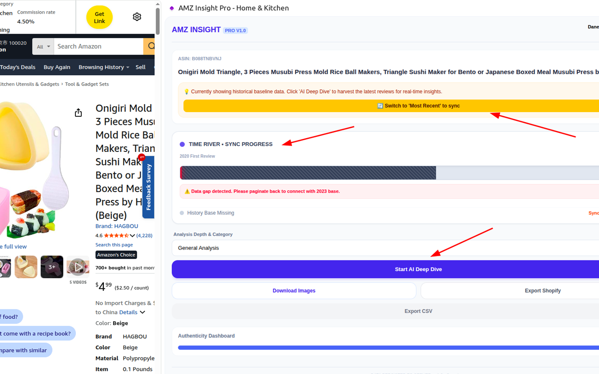
Task: Click the Export Shopify button
Action: [x=510, y=291]
